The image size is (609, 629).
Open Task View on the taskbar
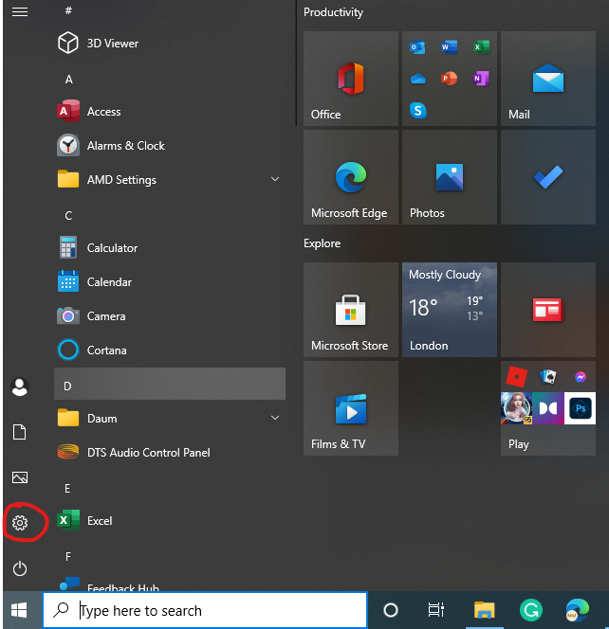[436, 610]
